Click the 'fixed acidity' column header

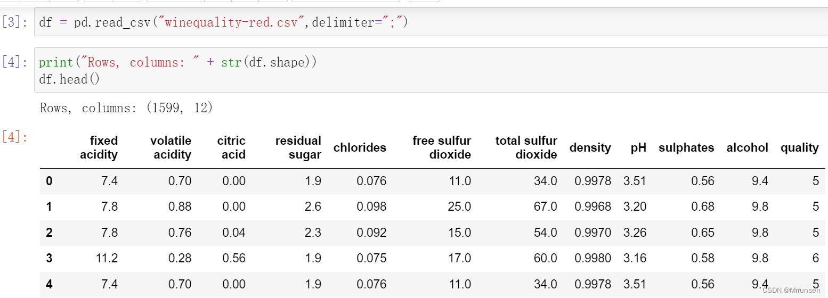pos(99,147)
